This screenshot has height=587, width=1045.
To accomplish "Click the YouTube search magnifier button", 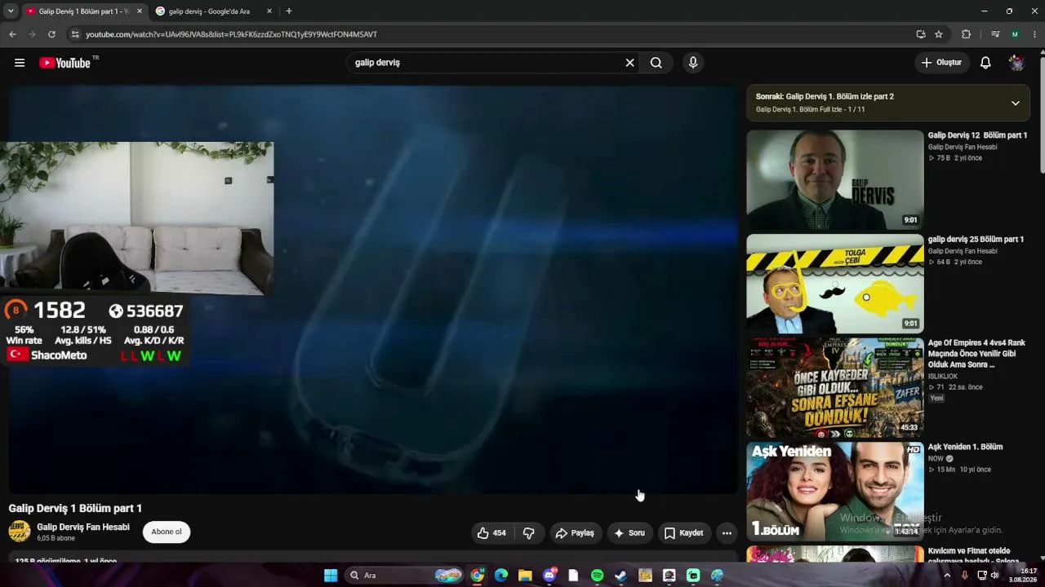I will pyautogui.click(x=656, y=63).
